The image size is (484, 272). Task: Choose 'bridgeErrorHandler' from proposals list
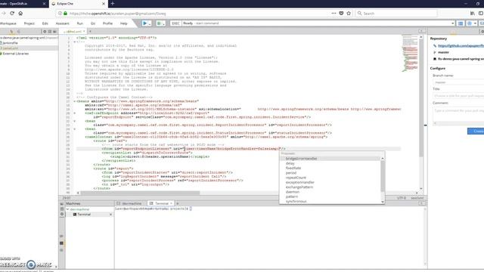(x=330, y=159)
